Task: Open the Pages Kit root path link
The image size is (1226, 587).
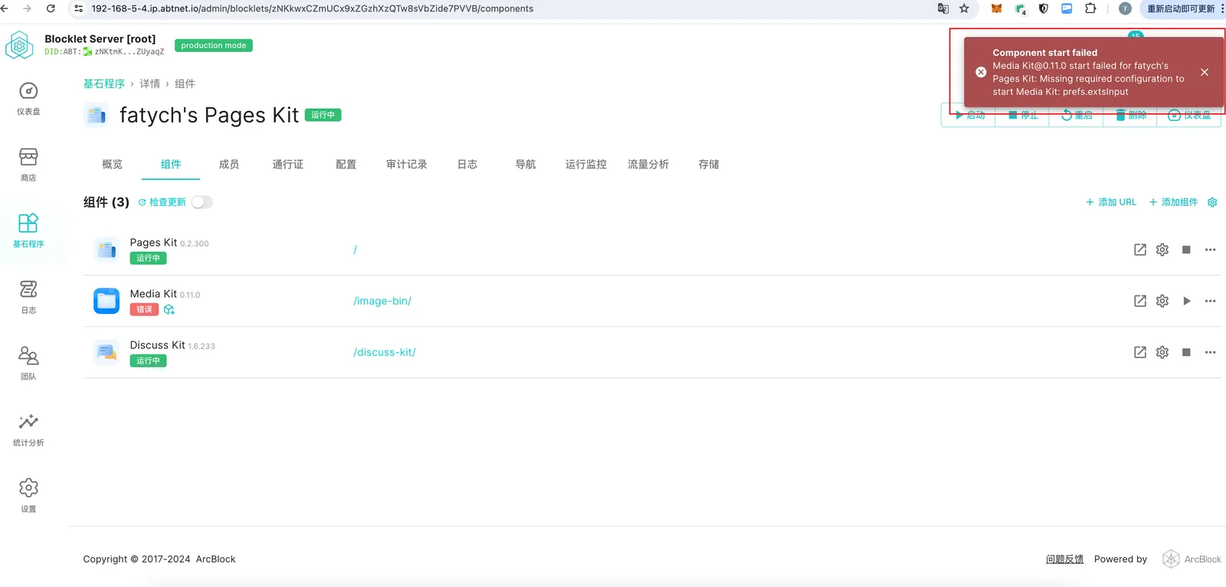Action: click(x=355, y=249)
